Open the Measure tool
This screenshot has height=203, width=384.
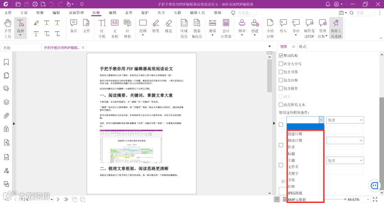coord(213,27)
